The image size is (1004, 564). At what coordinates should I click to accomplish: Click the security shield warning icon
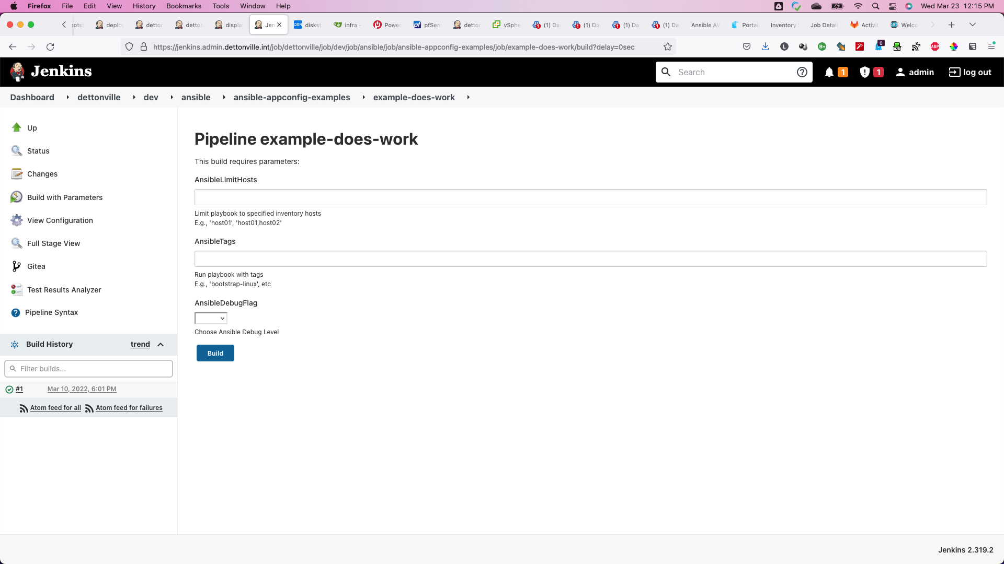click(x=864, y=72)
